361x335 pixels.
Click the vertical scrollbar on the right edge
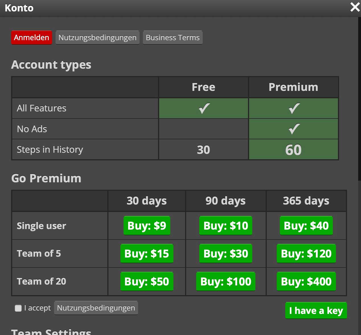359,100
